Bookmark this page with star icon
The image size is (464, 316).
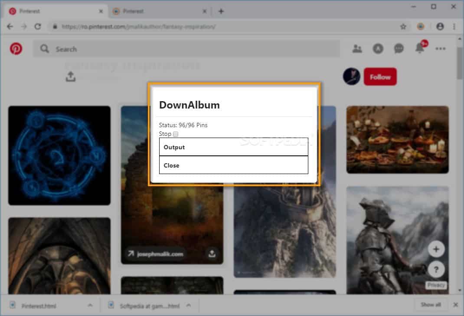pos(403,26)
